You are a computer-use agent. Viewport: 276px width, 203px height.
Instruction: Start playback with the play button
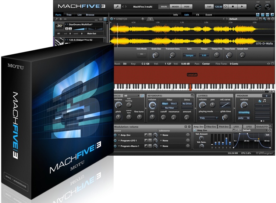242,7
